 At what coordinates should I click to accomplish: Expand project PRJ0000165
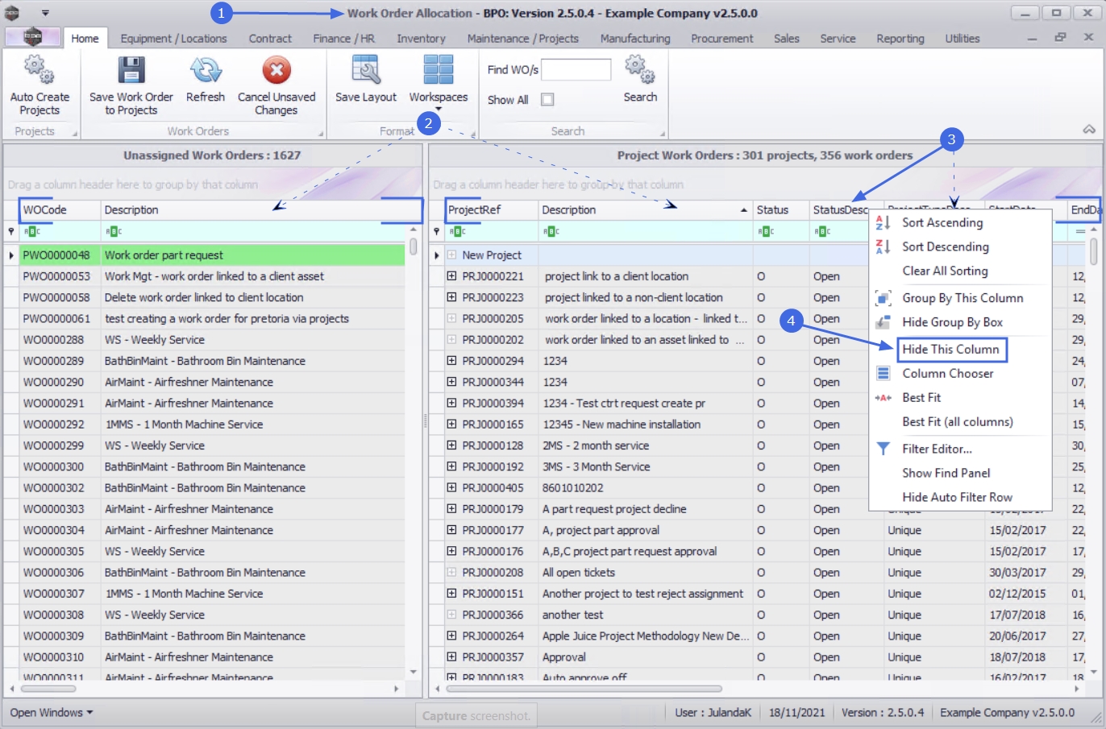451,425
